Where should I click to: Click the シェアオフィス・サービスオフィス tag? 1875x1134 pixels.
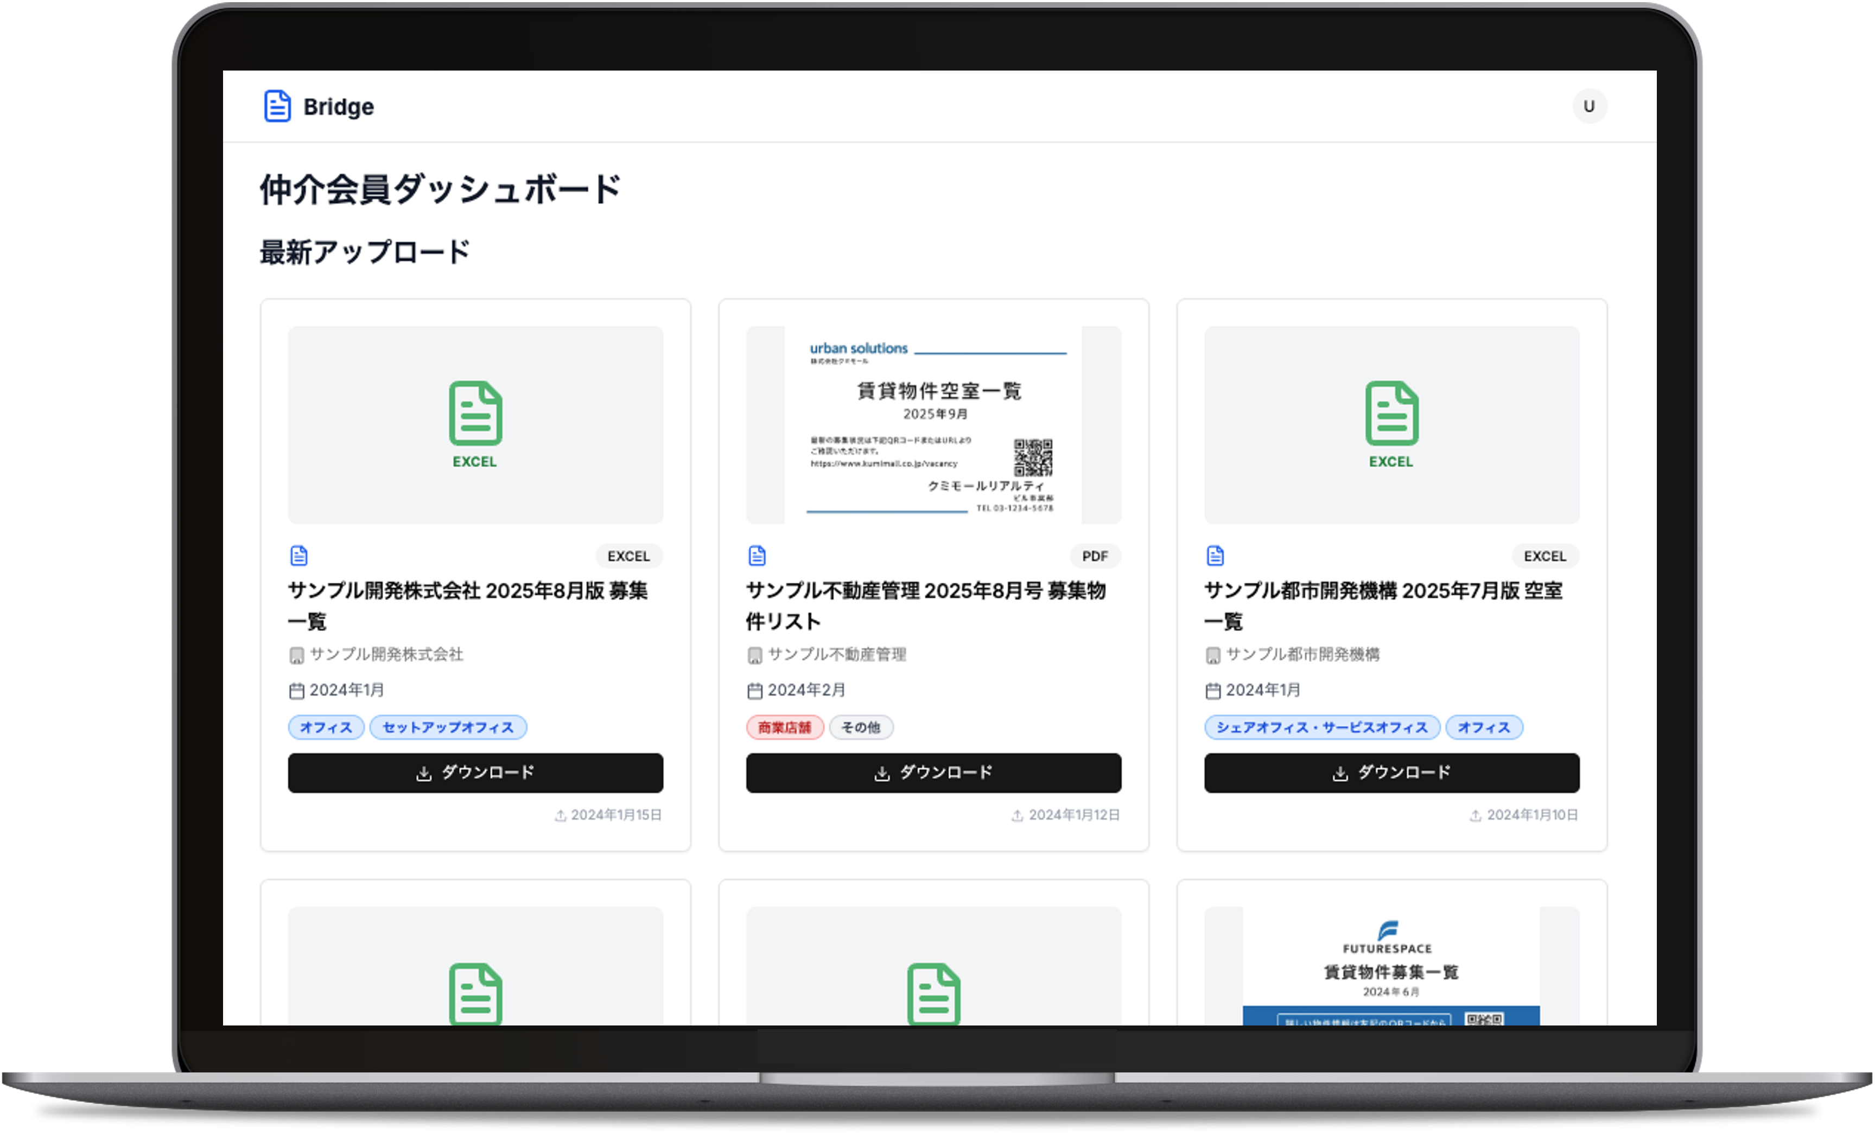1321,727
